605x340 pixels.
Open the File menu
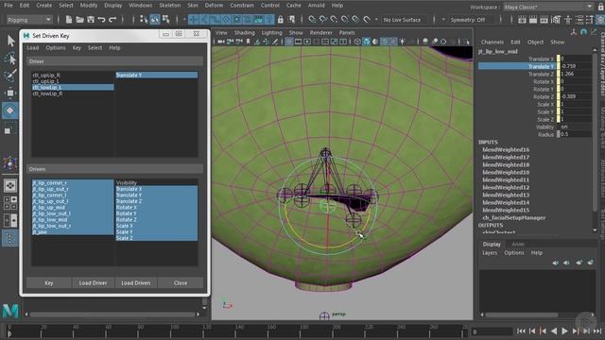click(9, 6)
